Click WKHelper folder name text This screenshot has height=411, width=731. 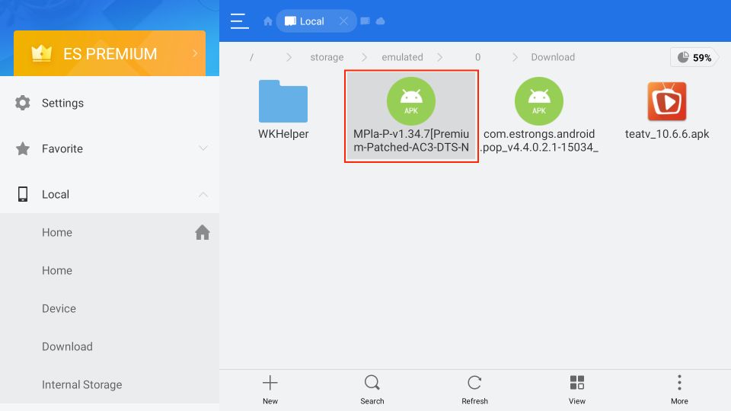tap(283, 134)
